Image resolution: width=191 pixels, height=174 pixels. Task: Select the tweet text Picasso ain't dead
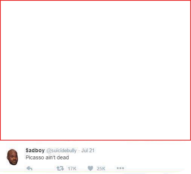point(47,157)
